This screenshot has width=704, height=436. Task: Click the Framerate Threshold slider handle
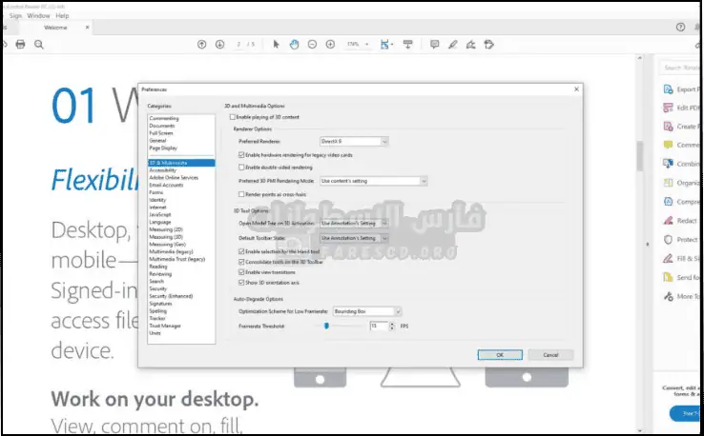[x=326, y=325]
